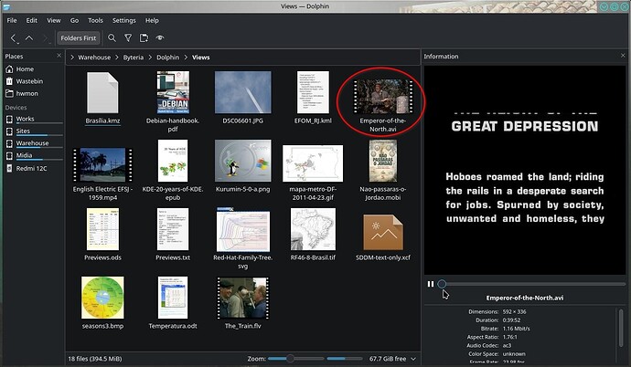Open the 67.7 GiB free dropdown arrow
Image resolution: width=631 pixels, height=367 pixels.
pos(413,359)
